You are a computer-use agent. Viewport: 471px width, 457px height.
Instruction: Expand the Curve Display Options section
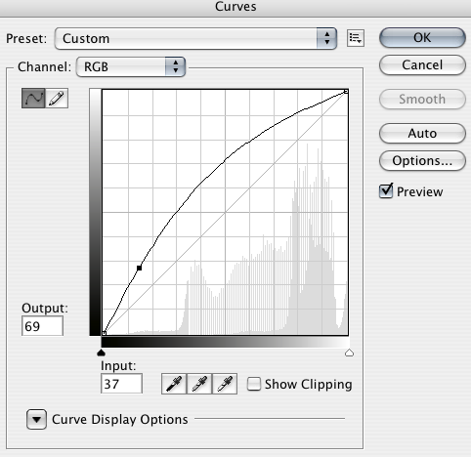[x=36, y=419]
